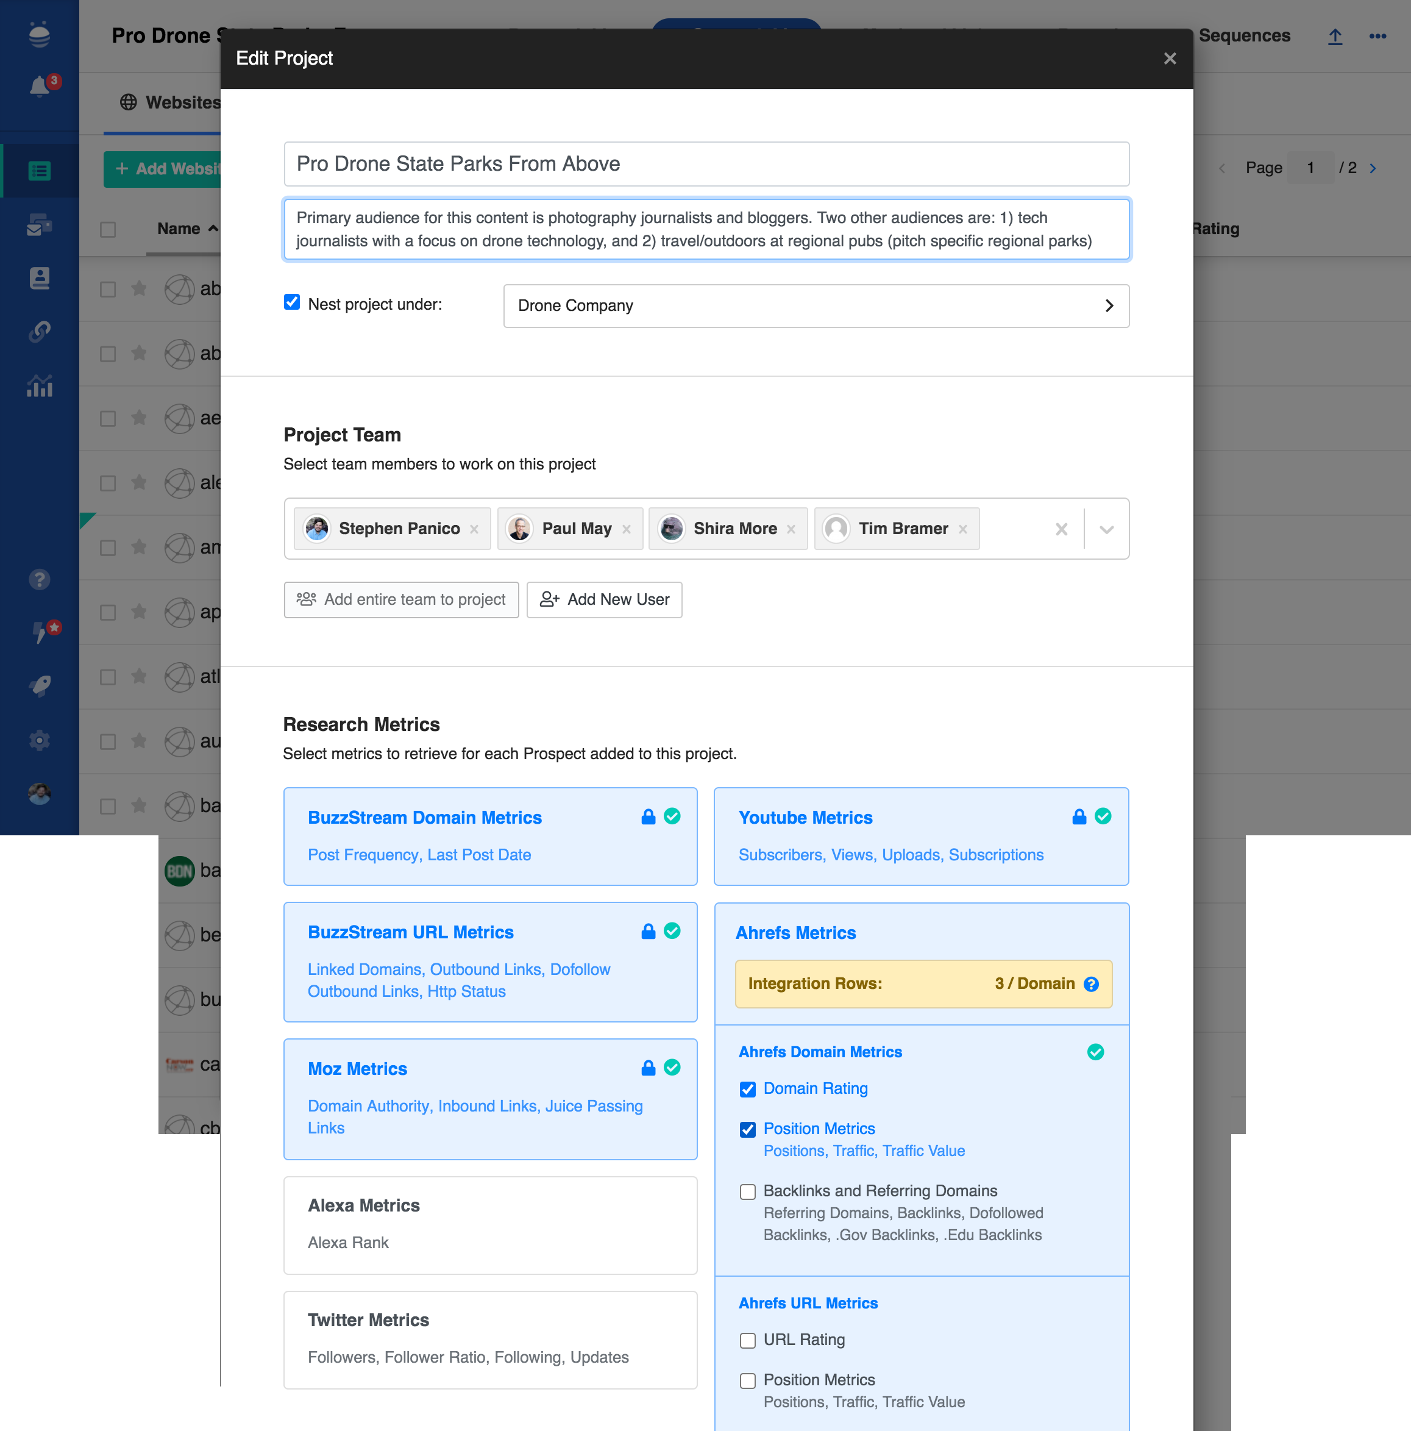Click the link chain icon in sidebar
Screen dimensions: 1411x1431
click(39, 331)
